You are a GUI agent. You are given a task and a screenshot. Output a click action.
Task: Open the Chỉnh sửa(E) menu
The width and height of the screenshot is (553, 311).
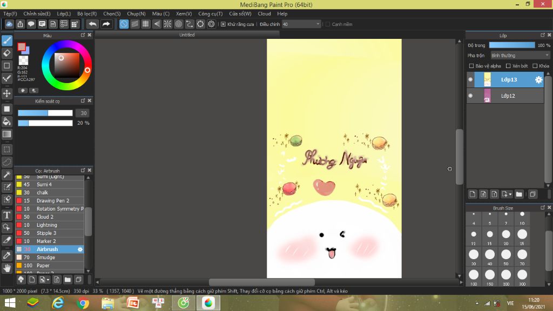pyautogui.click(x=37, y=13)
